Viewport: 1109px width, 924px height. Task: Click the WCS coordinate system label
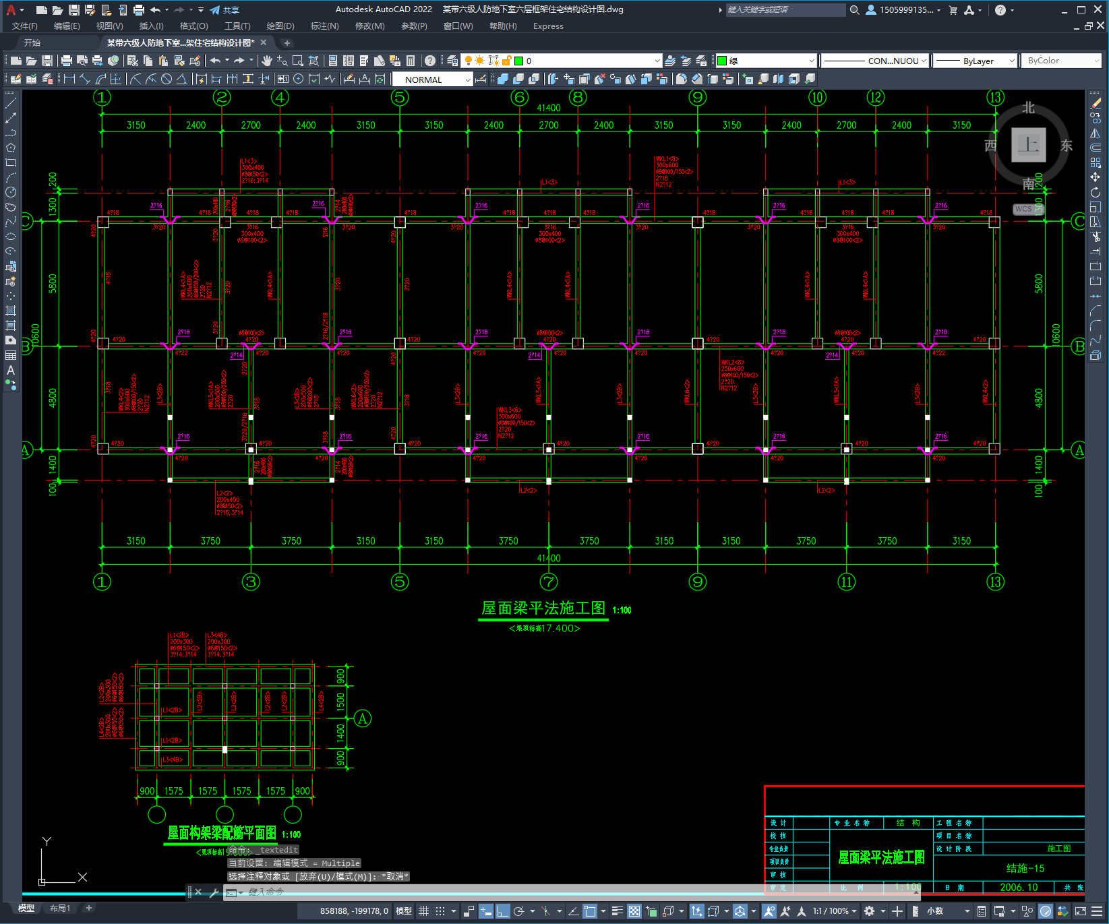(x=1023, y=209)
